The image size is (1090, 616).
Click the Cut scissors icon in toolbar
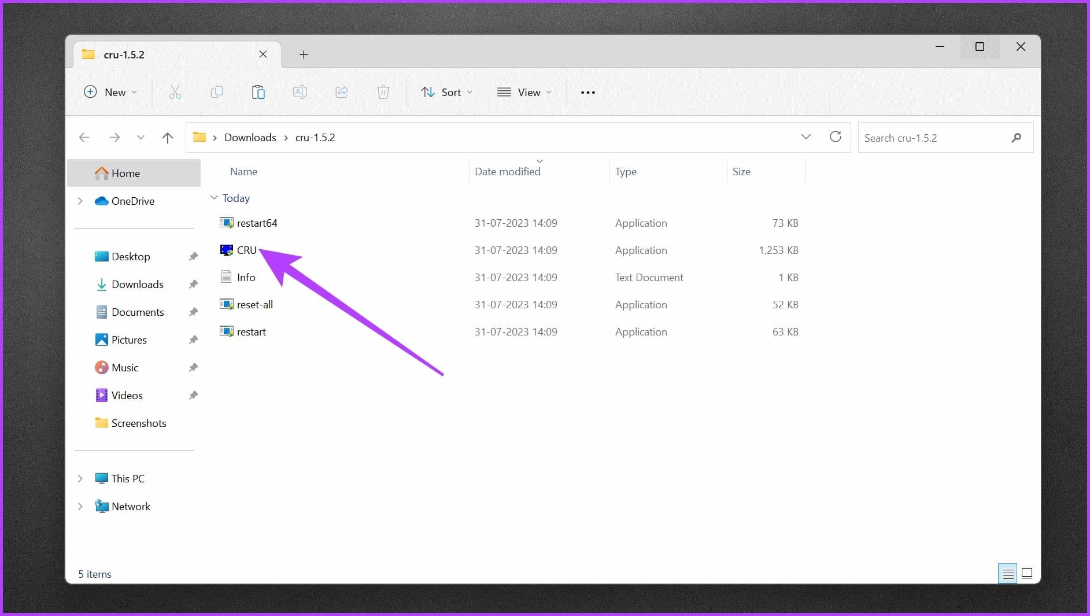pyautogui.click(x=175, y=93)
